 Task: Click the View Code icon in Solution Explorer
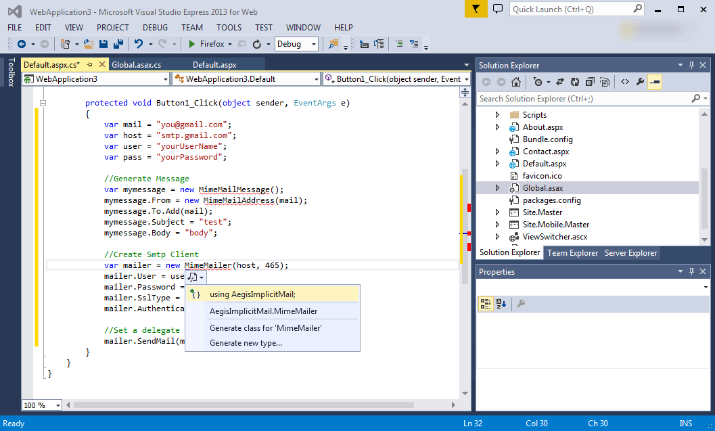tap(625, 82)
